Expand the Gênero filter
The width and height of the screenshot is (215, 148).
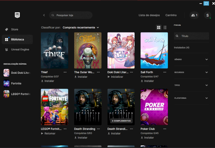click(191, 59)
